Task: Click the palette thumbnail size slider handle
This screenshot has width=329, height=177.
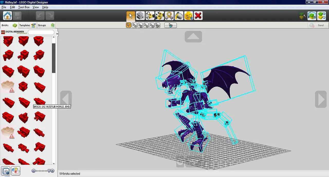Action: [x=49, y=171]
